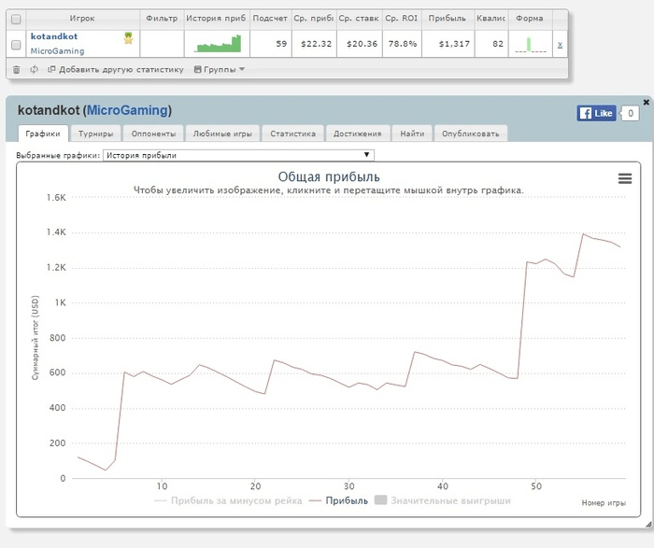Click the form bar sparkline
This screenshot has width=654, height=548.
530,44
